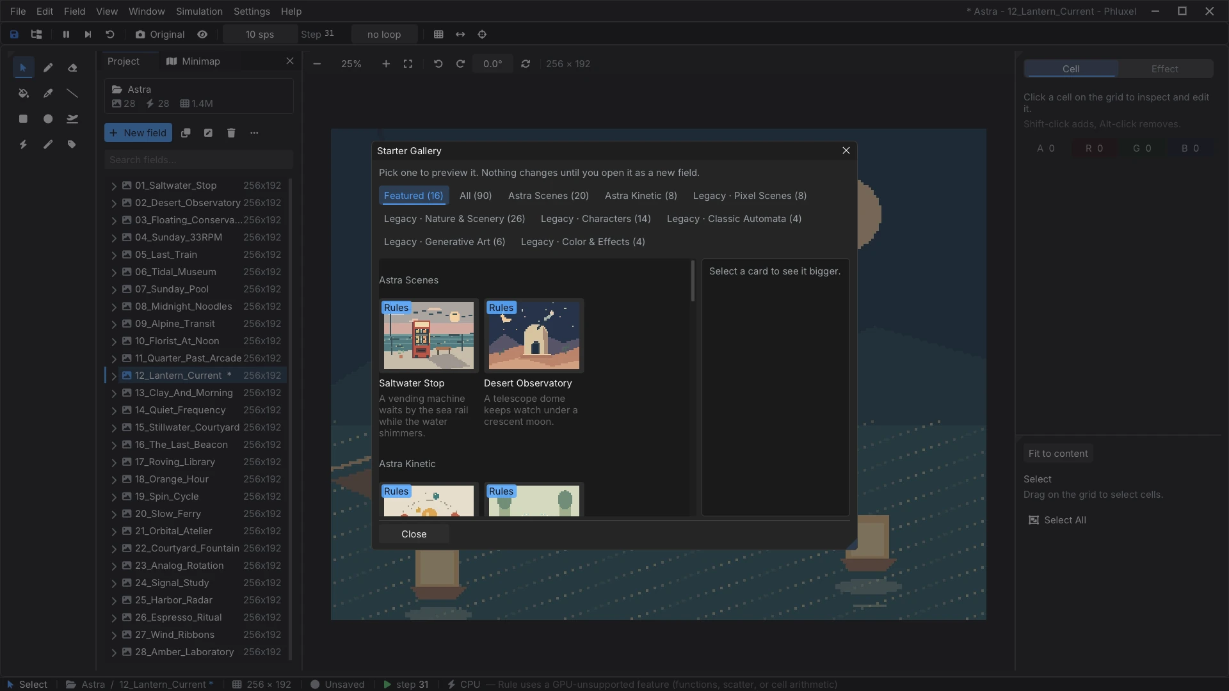This screenshot has width=1229, height=691.
Task: Step the simulation forward one step
Action: tap(88, 35)
